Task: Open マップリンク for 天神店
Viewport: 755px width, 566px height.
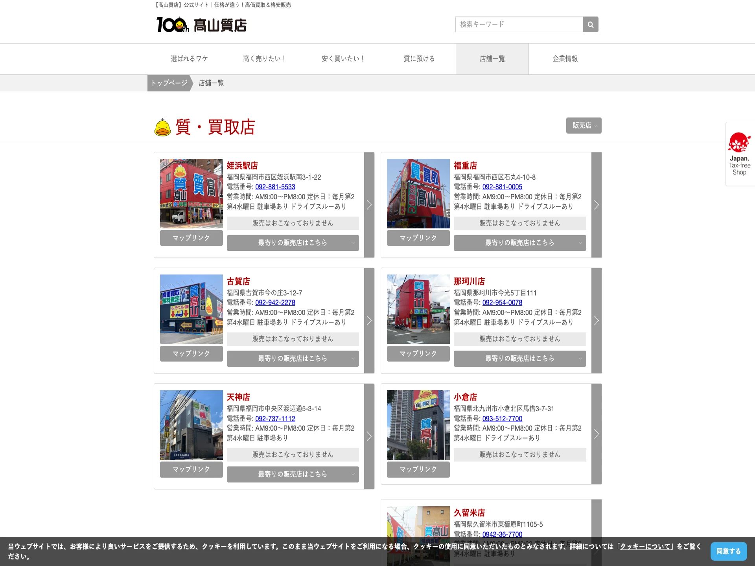Action: (192, 470)
